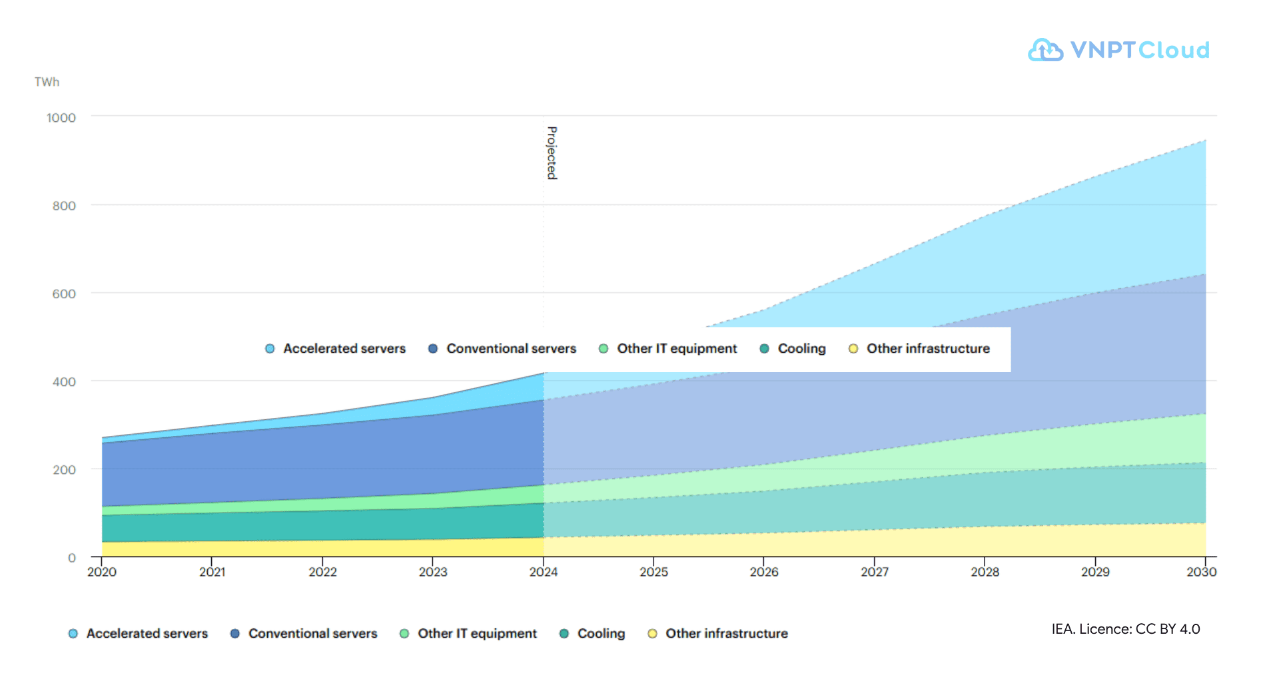Click the 1000 value on the y-axis
Image resolution: width=1263 pixels, height=699 pixels.
pyautogui.click(x=61, y=118)
